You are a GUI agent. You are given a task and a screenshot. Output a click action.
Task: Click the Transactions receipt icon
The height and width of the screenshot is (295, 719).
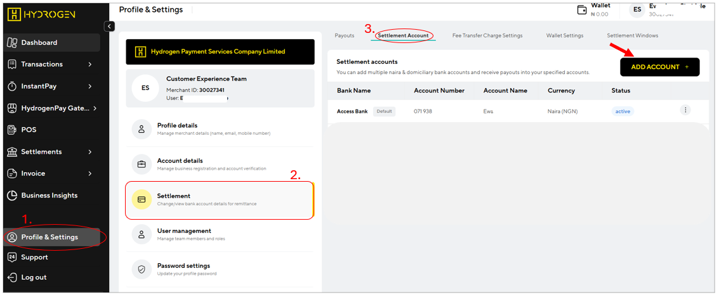tap(13, 64)
